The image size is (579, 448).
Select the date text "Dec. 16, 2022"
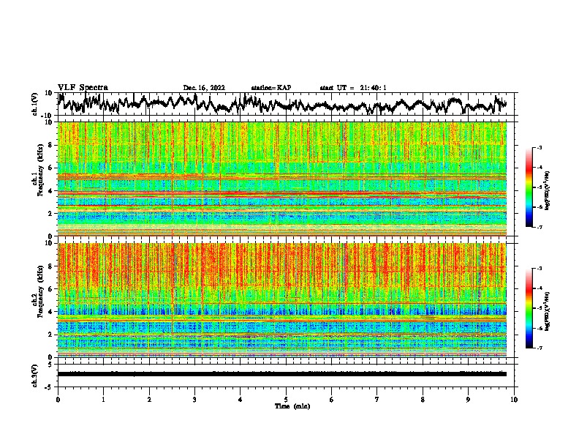click(x=204, y=88)
